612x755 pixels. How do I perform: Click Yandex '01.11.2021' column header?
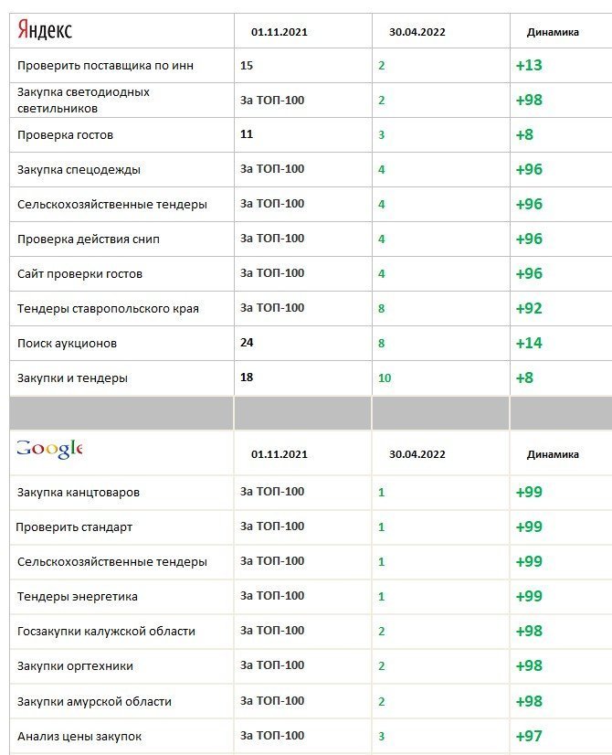(x=280, y=32)
